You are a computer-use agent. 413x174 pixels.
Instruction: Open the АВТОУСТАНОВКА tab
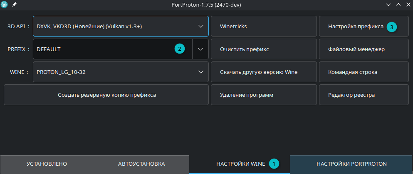coord(141,164)
